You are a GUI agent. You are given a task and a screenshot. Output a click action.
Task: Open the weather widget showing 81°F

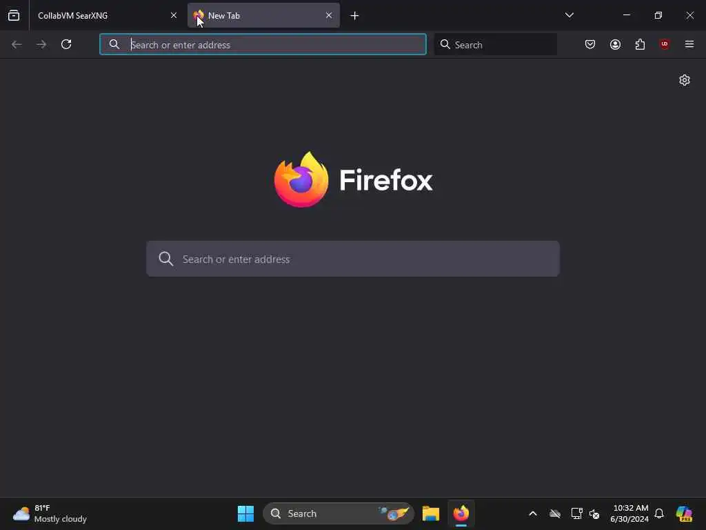[x=50, y=513]
